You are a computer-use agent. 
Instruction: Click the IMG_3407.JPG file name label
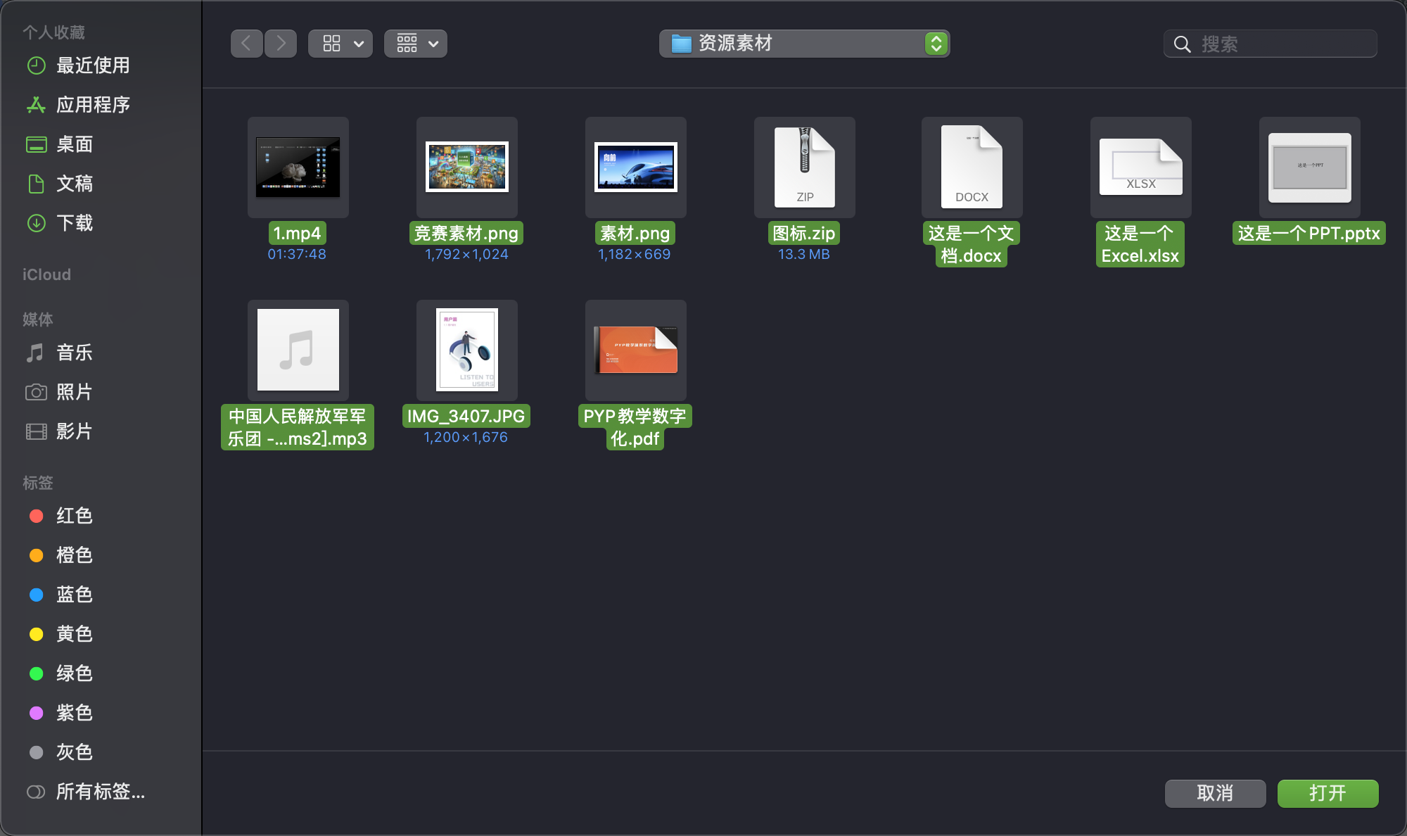[466, 416]
